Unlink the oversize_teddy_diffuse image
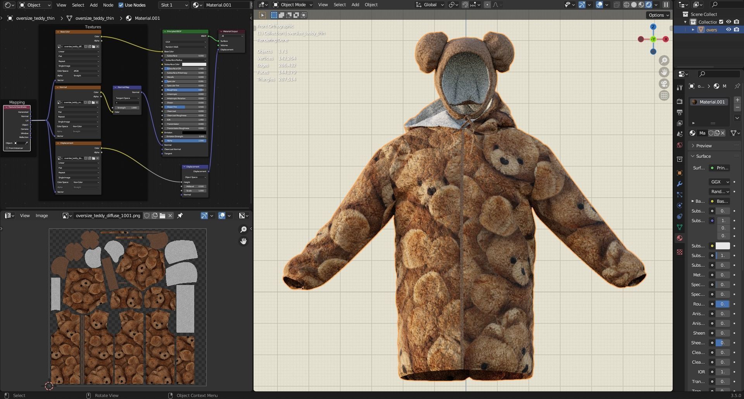744x399 pixels. click(x=170, y=216)
